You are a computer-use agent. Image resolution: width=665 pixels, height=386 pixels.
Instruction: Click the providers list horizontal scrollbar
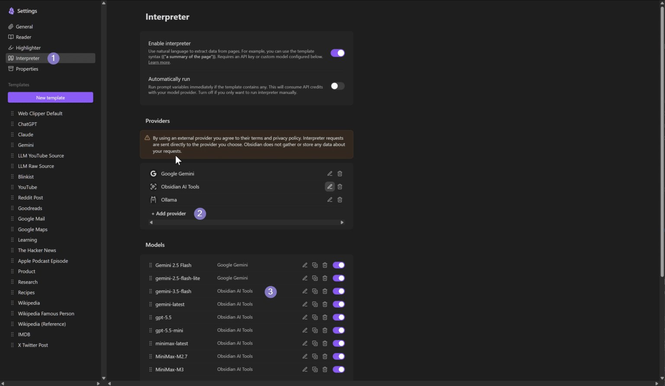coord(246,222)
